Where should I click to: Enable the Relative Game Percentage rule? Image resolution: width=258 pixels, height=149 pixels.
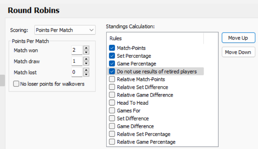click(112, 142)
